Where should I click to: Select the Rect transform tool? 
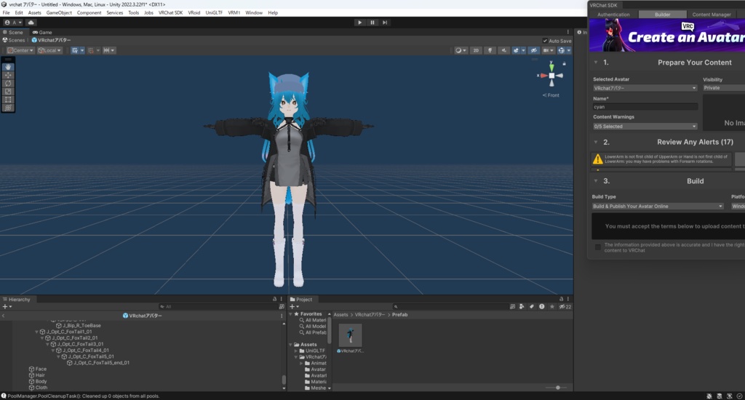click(8, 100)
